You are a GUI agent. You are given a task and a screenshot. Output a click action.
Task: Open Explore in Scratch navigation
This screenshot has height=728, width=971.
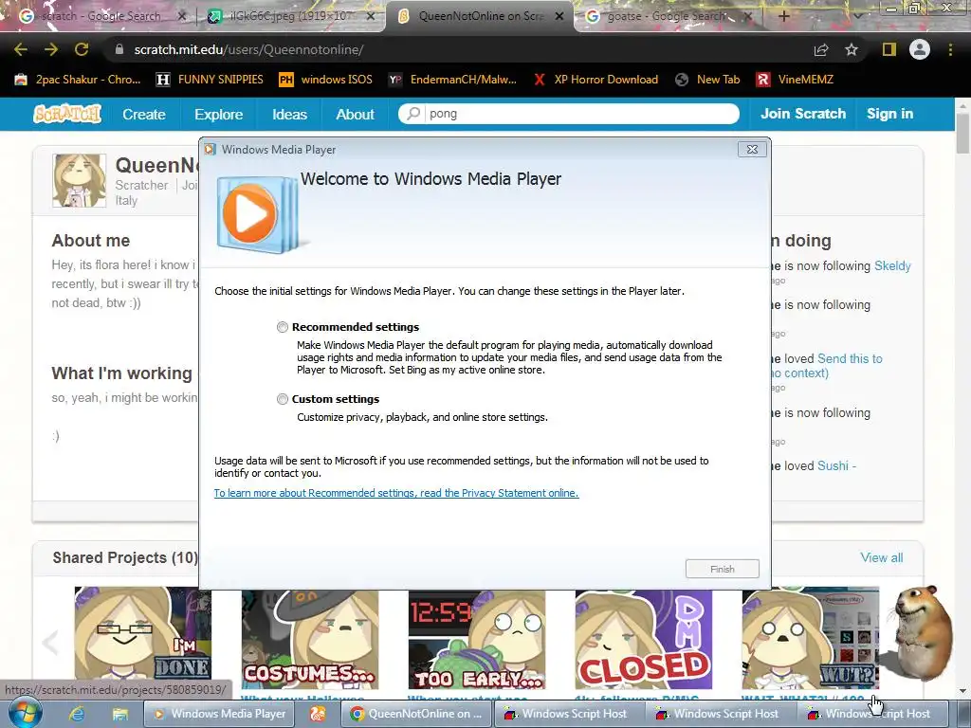219,114
